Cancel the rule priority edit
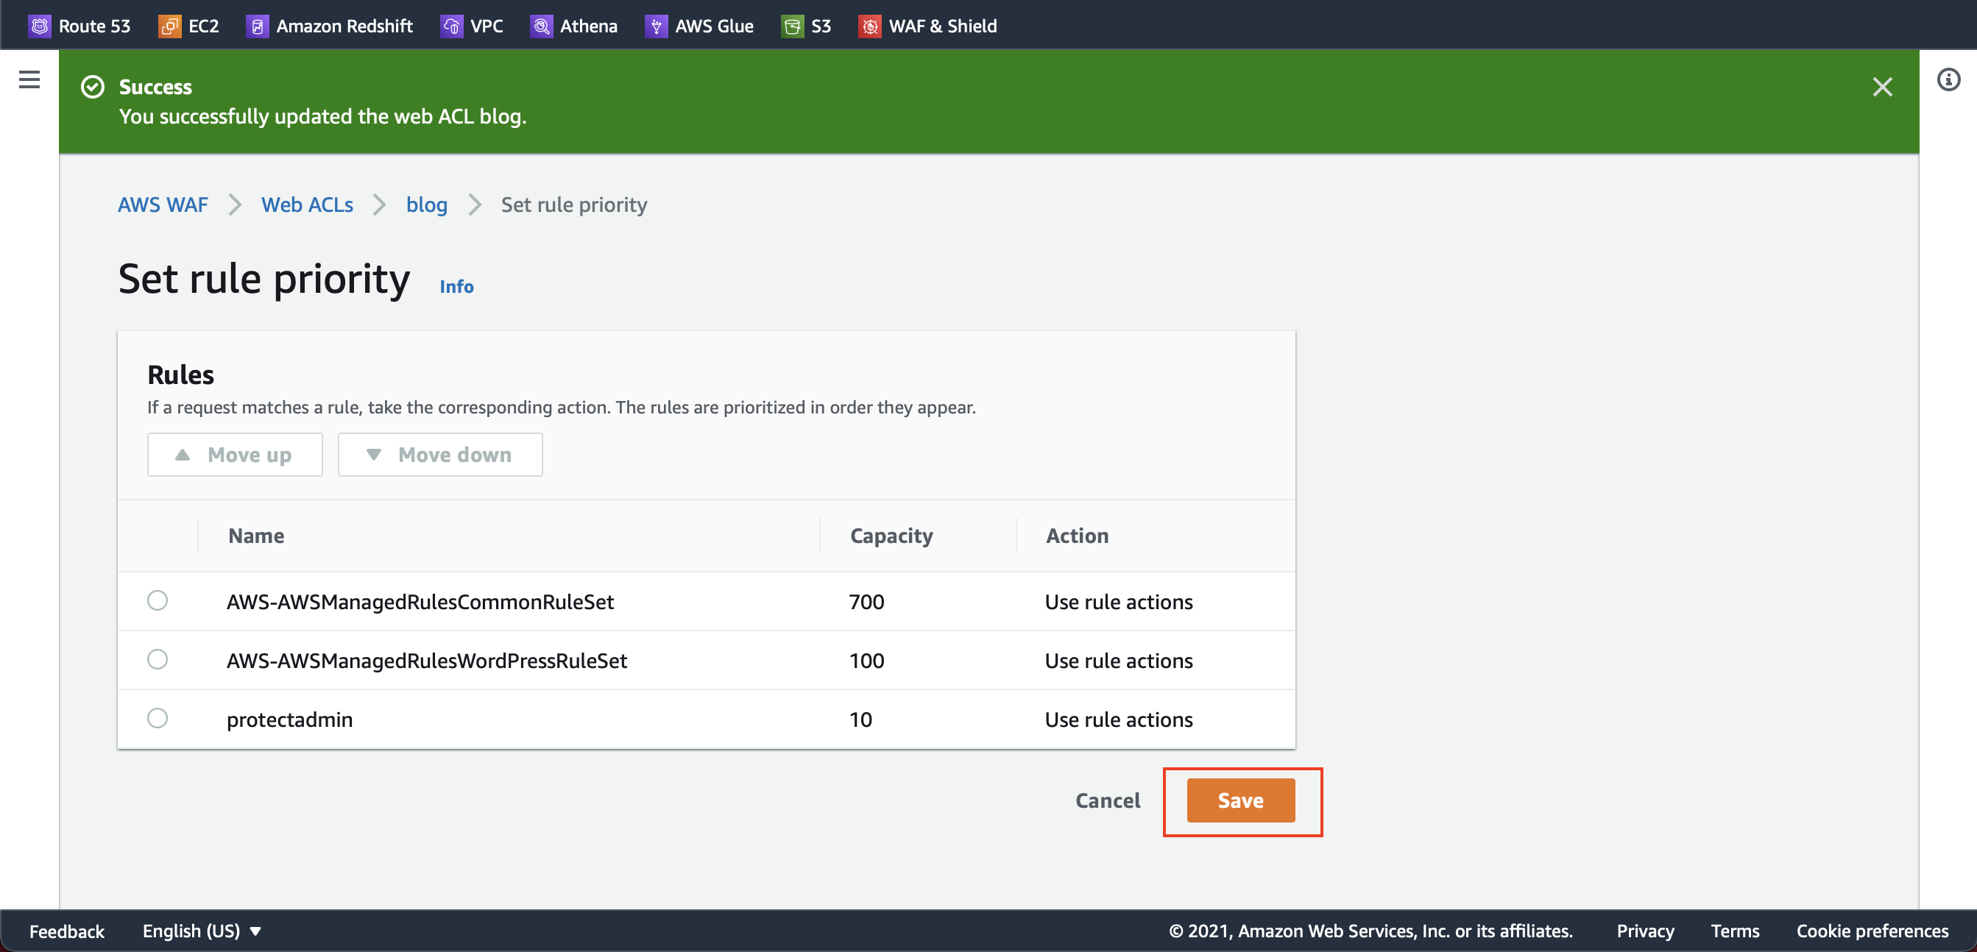 [1108, 800]
